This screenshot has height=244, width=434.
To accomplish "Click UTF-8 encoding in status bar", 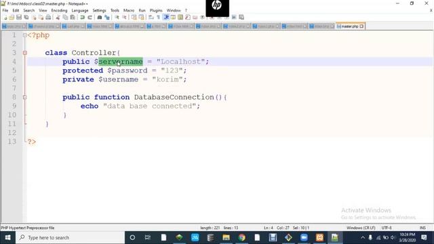I will point(387,228).
